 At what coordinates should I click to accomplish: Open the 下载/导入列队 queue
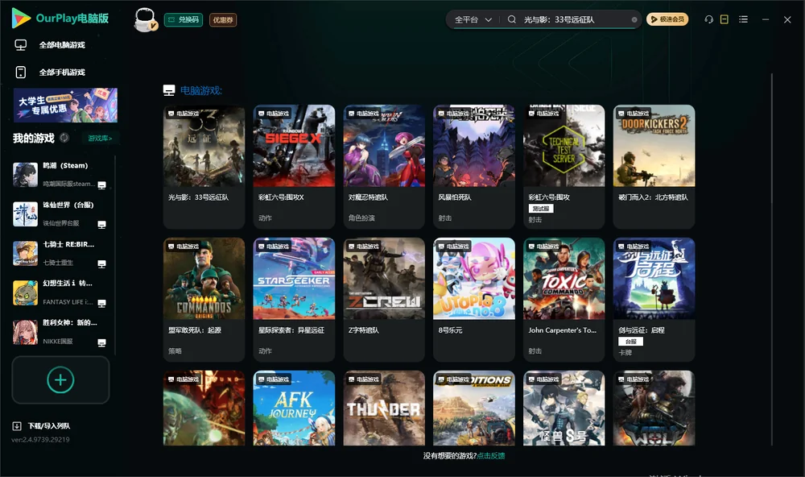[x=42, y=426]
